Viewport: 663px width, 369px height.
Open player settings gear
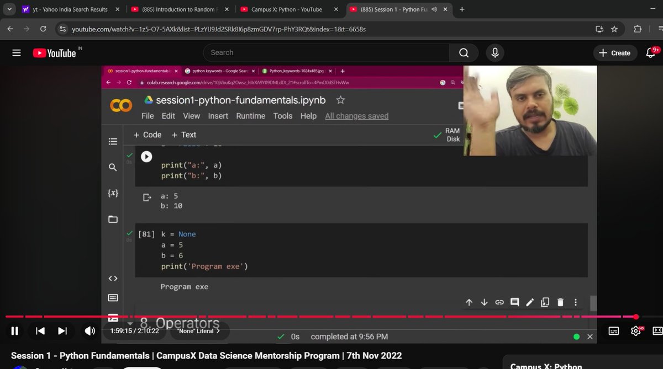[x=636, y=331]
